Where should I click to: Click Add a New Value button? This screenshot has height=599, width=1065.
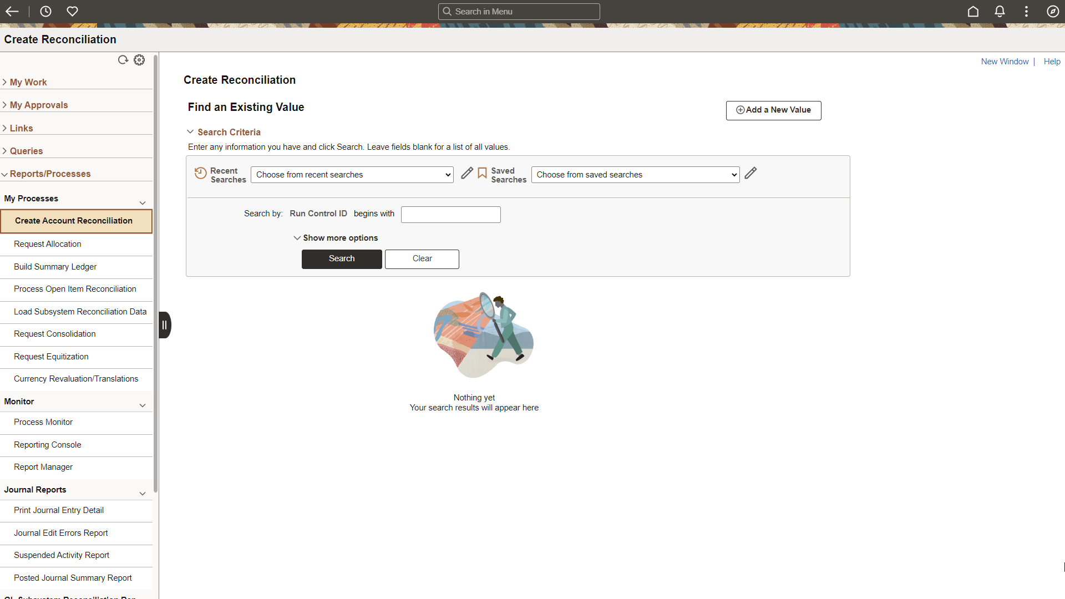click(x=773, y=110)
